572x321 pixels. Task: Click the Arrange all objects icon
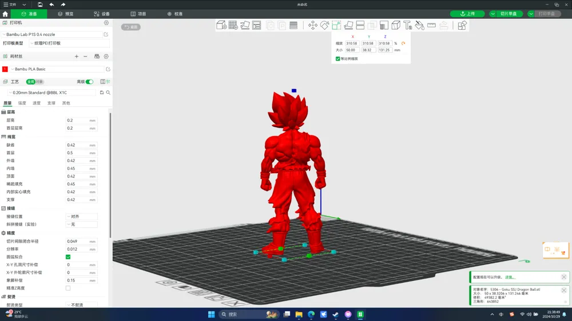pos(256,25)
